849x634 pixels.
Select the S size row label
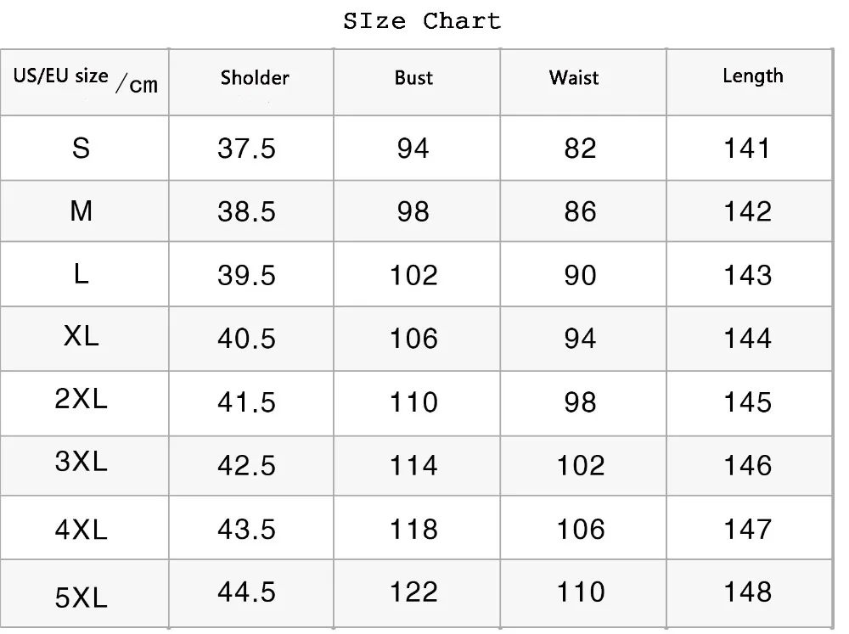point(82,149)
